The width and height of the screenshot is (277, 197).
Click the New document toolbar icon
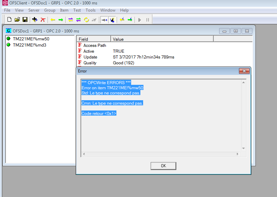pos(9,20)
